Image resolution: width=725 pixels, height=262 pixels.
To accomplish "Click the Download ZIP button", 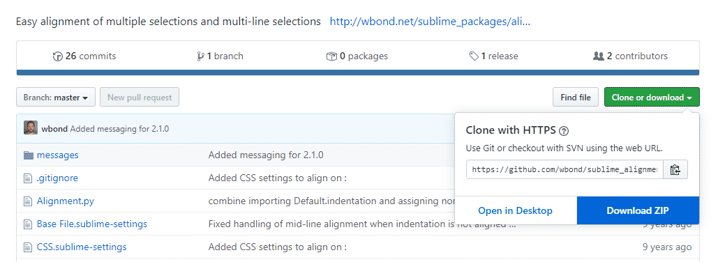I will point(638,210).
